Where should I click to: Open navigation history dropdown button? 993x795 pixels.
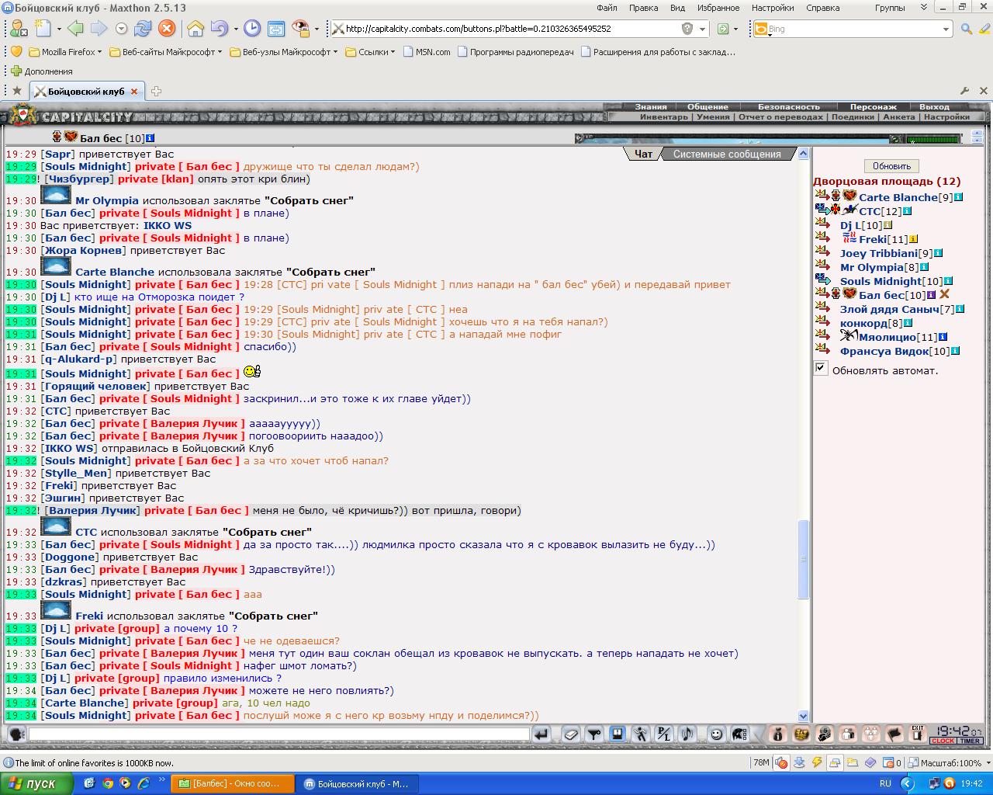[x=121, y=29]
